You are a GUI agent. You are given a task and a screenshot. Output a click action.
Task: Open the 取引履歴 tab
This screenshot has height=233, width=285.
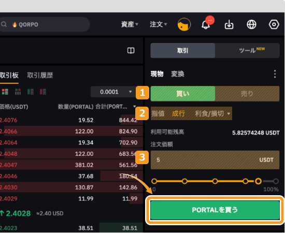pos(40,75)
